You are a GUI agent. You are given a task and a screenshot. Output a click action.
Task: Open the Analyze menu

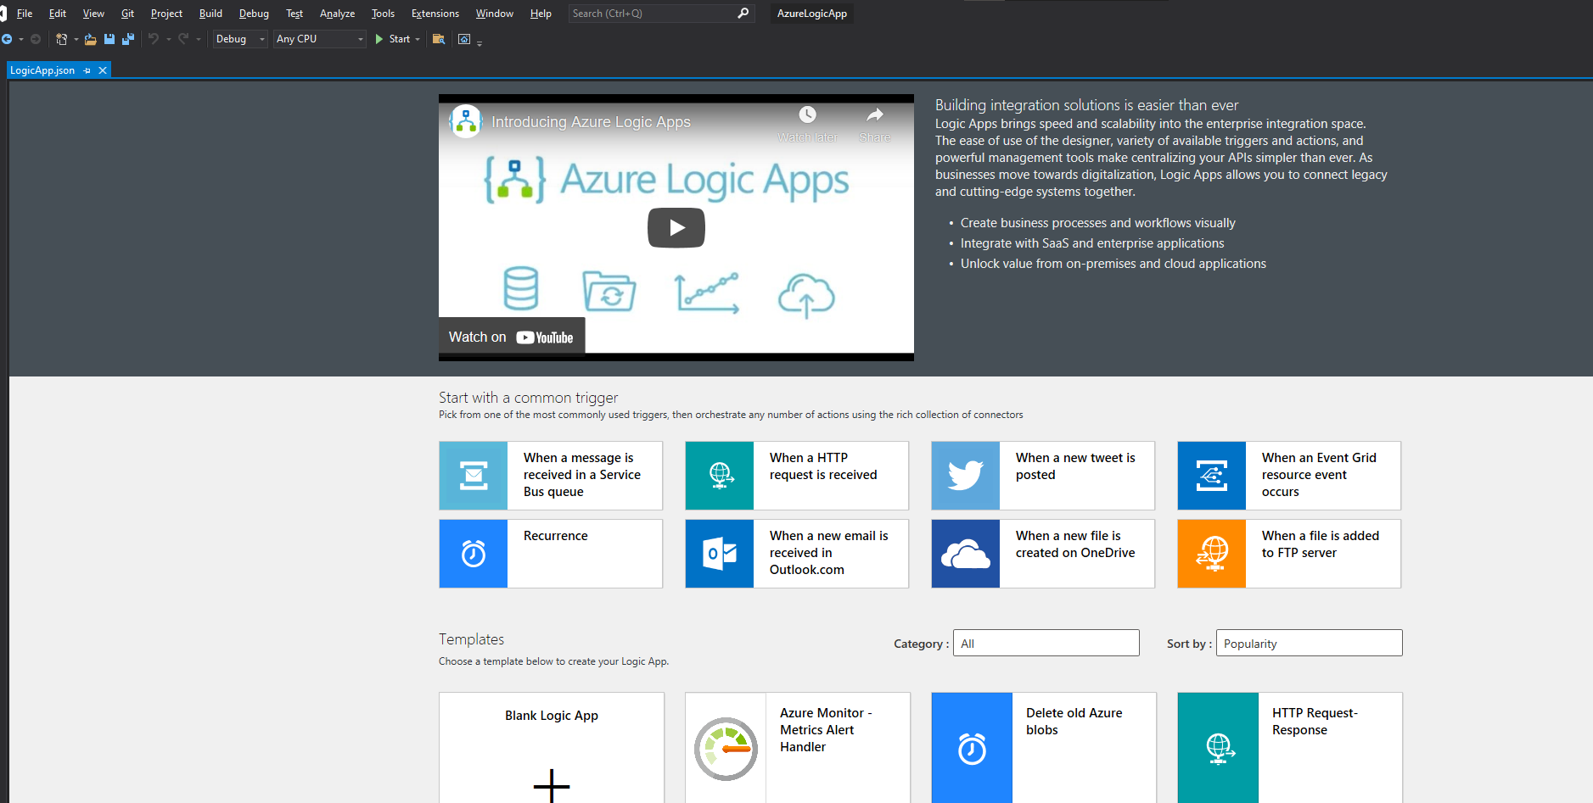click(x=337, y=14)
